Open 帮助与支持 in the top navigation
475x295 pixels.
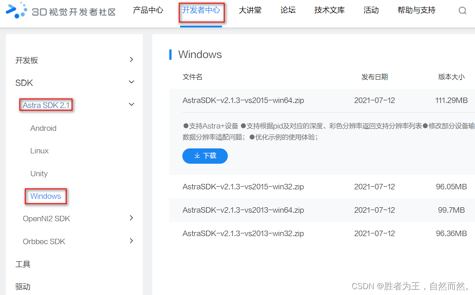point(416,10)
